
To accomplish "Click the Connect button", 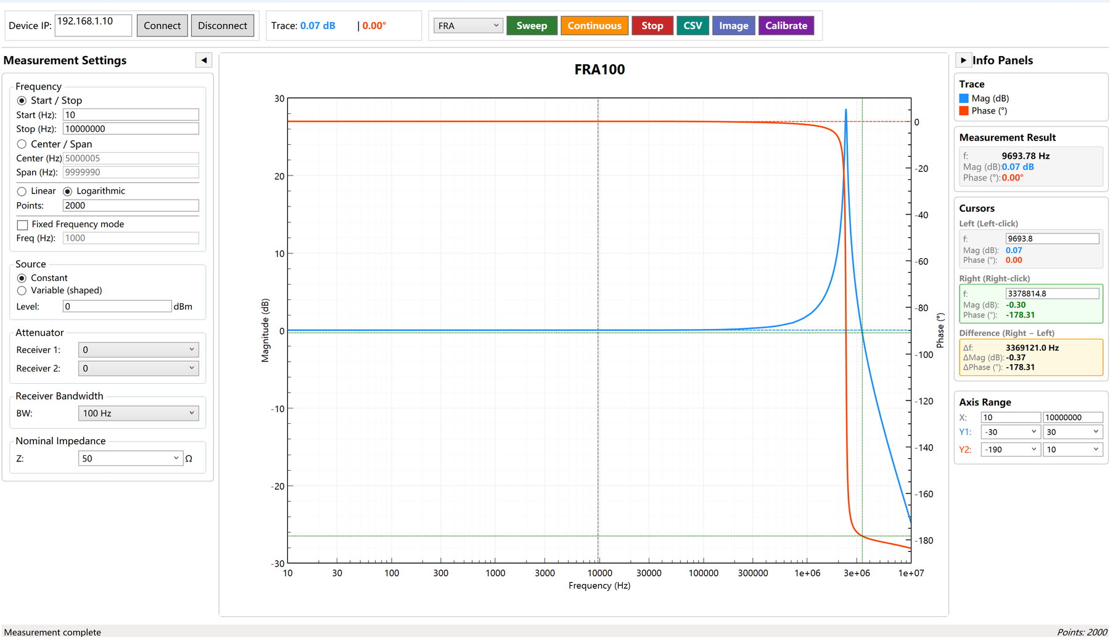I will click(162, 26).
